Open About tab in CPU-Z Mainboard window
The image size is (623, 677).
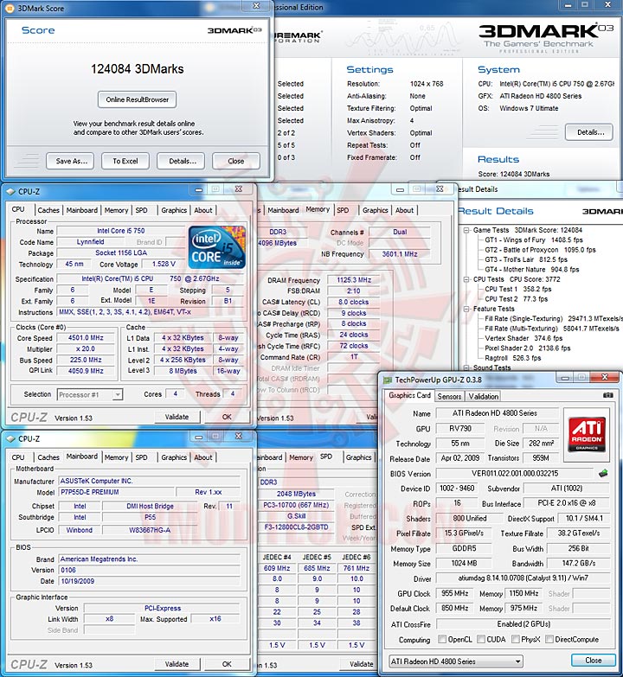click(203, 457)
